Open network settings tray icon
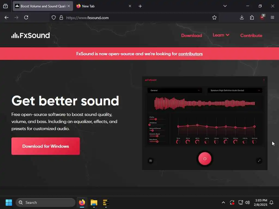The image size is (279, 209). (x=241, y=202)
